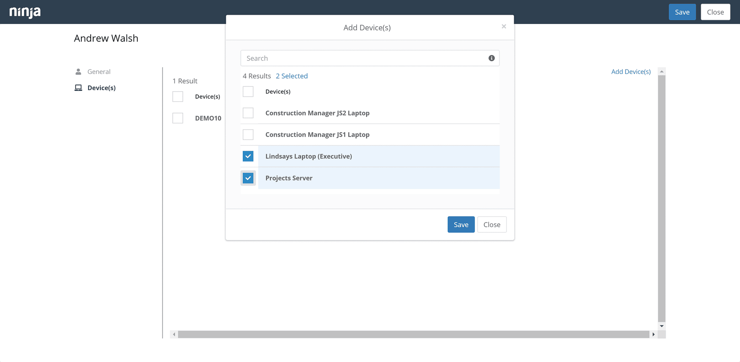Check the Construction Manager JS2 Laptop checkbox
The image size is (740, 362).
point(248,113)
